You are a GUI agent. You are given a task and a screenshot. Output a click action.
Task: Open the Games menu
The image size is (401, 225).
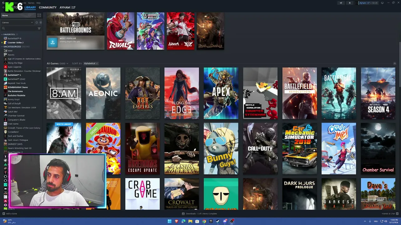point(31,3)
